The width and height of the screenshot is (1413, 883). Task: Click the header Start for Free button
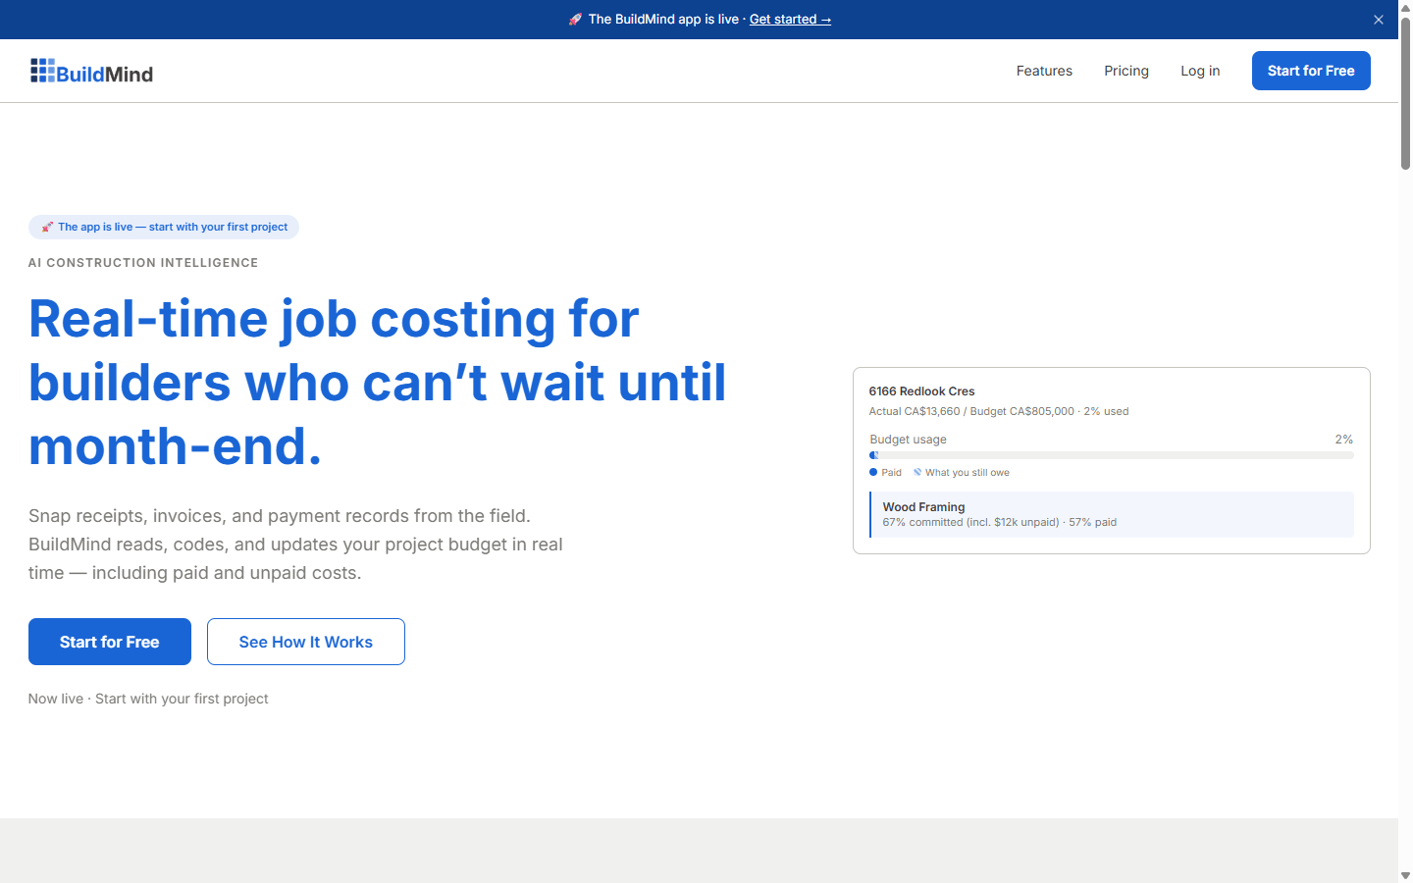pos(1311,71)
